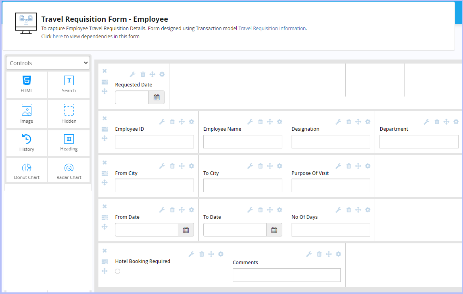
Task: Open To Date calendar picker
Action: pyautogui.click(x=274, y=230)
